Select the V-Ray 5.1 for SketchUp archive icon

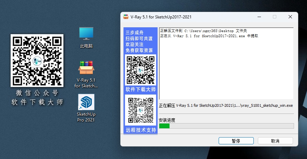pyautogui.click(x=86, y=74)
